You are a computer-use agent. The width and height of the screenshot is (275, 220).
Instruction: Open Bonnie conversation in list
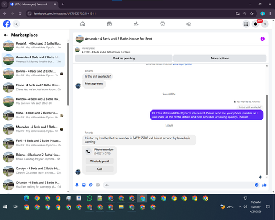33,73
